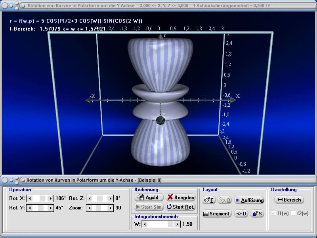The height and width of the screenshot is (238, 317).
Task: Open the Bereich range button
Action: coord(289,200)
